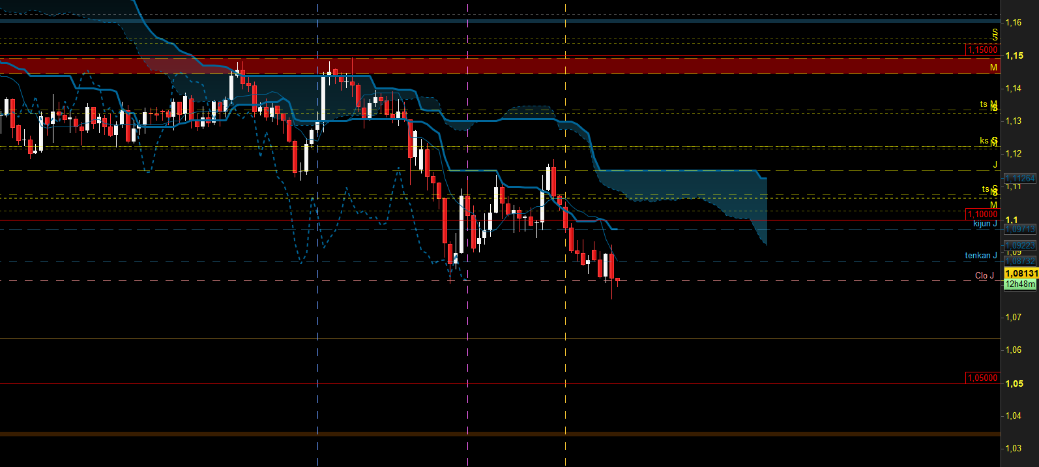Click the 1,16 axis price label

pos(1014,22)
